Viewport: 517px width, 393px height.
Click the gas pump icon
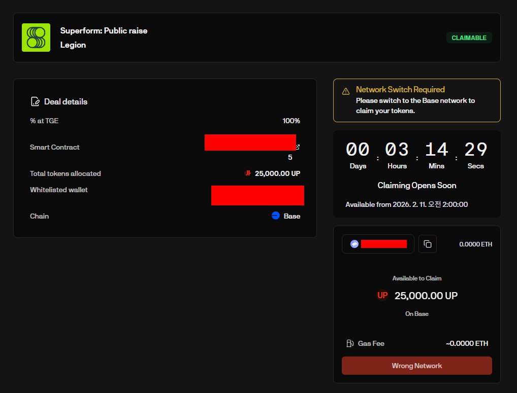(x=350, y=343)
